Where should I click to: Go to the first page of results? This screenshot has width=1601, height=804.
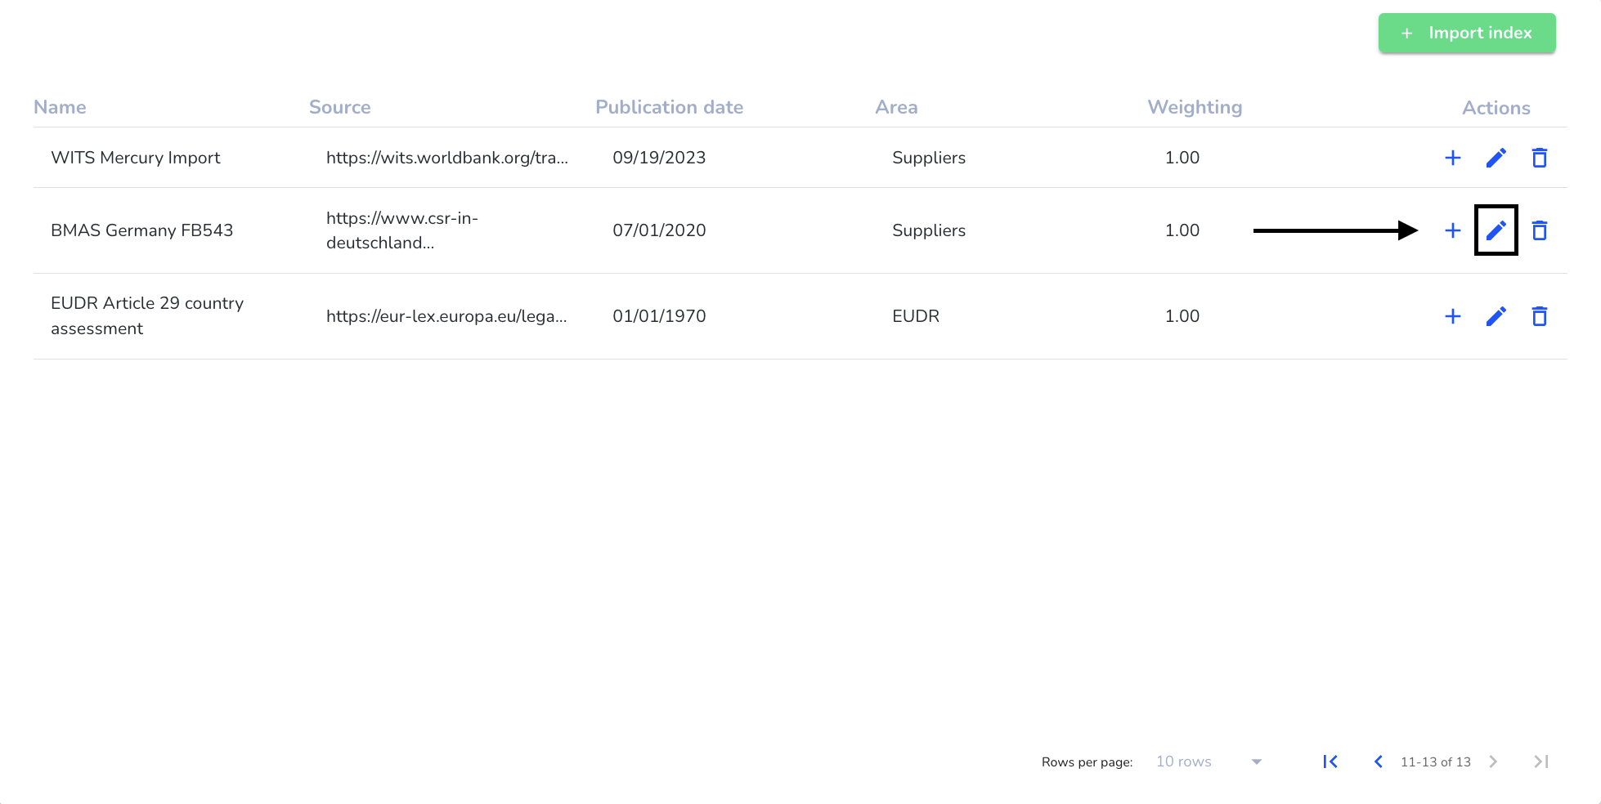(1330, 762)
